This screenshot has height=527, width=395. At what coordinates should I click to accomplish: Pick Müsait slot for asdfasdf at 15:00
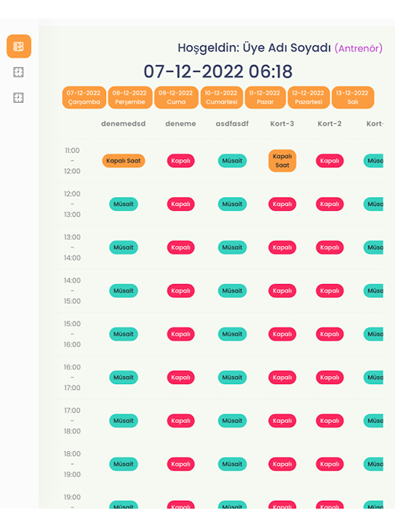point(232,334)
